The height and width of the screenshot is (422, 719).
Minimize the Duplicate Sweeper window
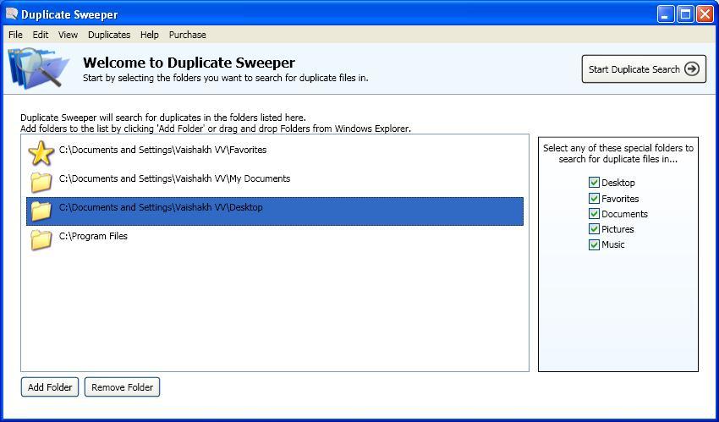[666, 14]
